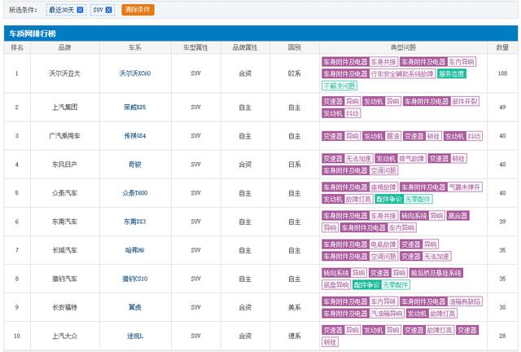Click the 部件开裂 tag in 荣威RX5 row

pyautogui.click(x=465, y=101)
